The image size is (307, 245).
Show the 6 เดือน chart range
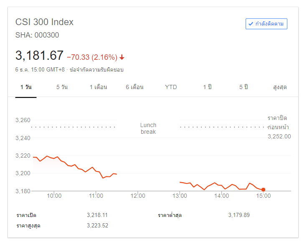coord(134,87)
